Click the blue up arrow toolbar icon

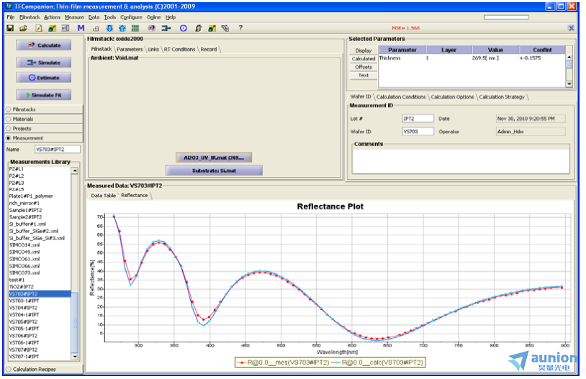(122, 28)
